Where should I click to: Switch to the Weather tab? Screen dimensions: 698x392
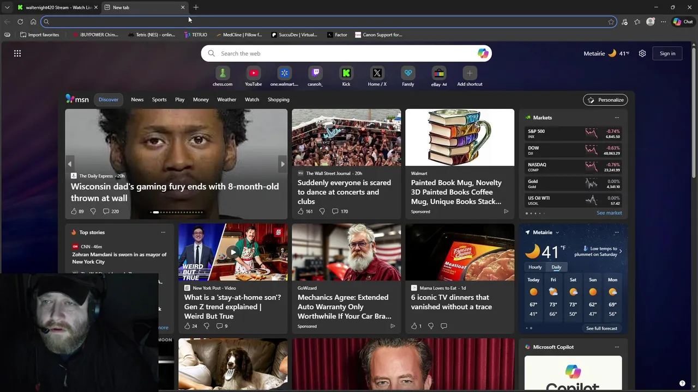pos(226,100)
